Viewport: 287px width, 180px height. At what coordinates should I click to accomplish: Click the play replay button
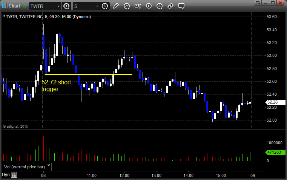149,6
